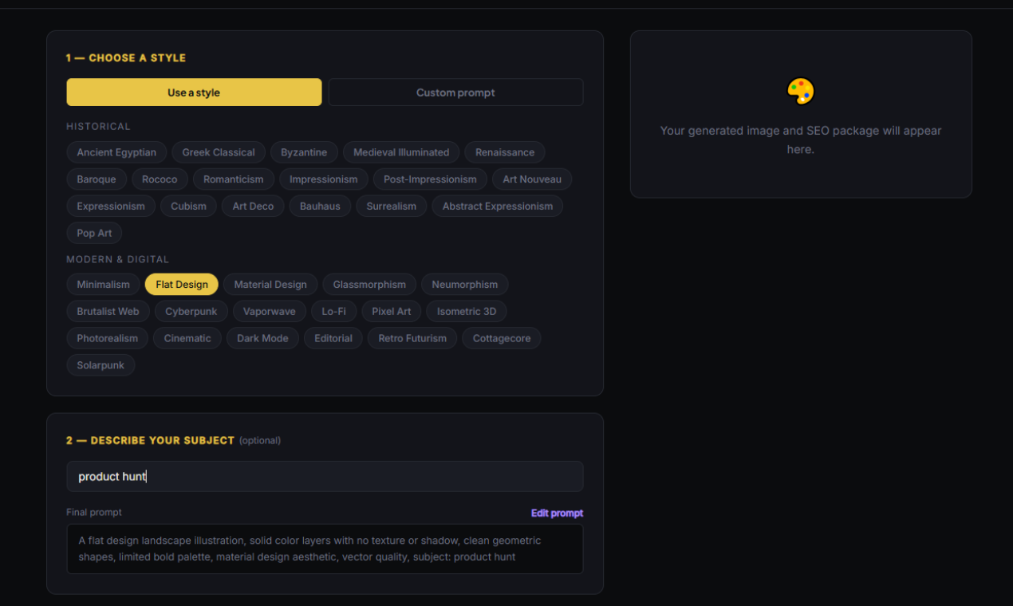Select the Solarpunk style
This screenshot has width=1013, height=606.
[x=101, y=364]
